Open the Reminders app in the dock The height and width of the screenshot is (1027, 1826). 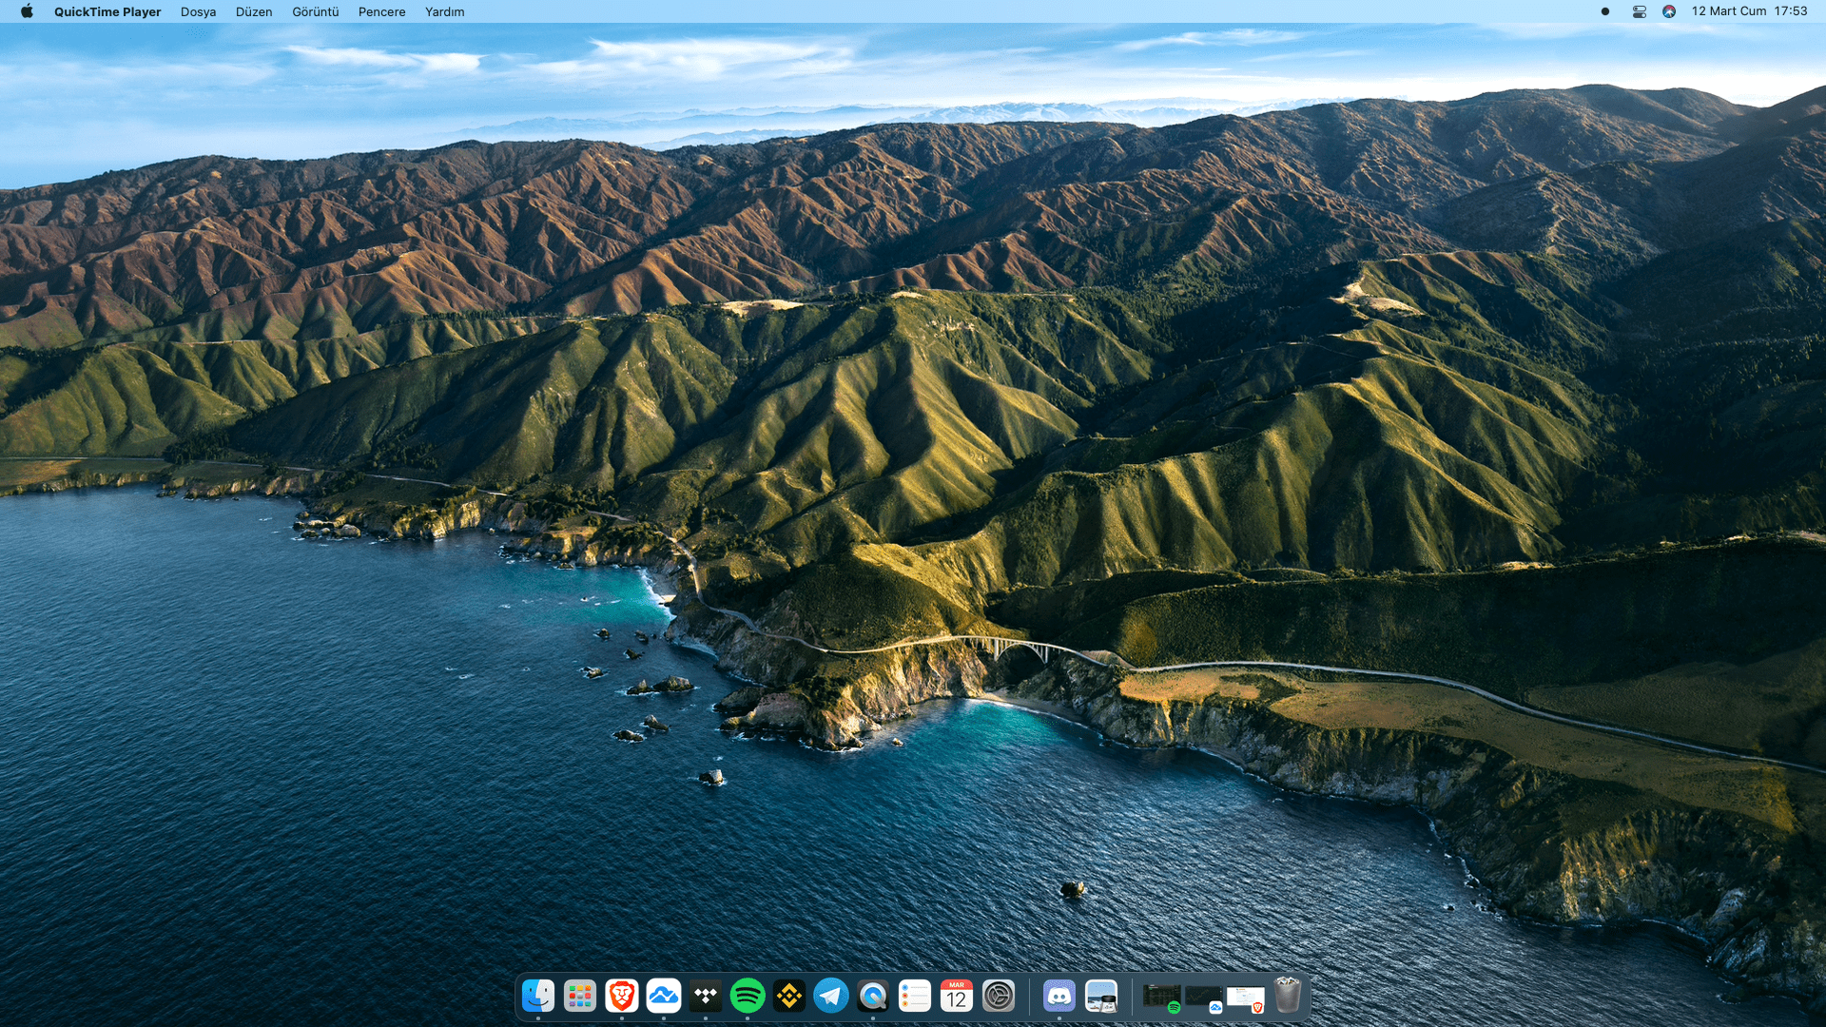[915, 996]
